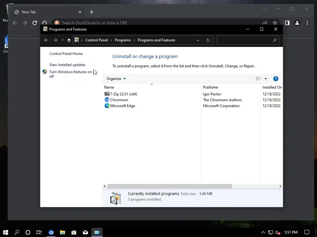Screen dimensions: 317x237
Task: Open a new tab with plus button
Action: click(92, 12)
